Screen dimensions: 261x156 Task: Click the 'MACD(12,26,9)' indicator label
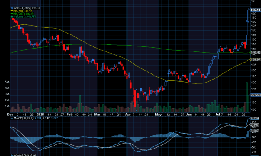click(x=23, y=118)
